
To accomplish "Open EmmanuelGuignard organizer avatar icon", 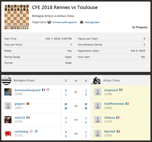I will point(49,22).
